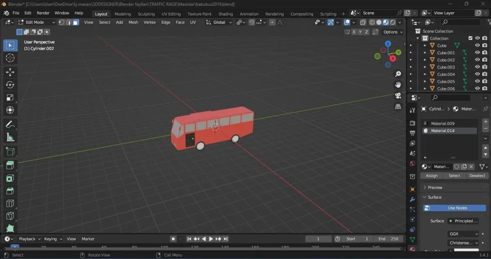Open the File menu

(x=16, y=13)
